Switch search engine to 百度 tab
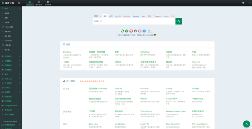Screen dimensions: 252x129 click(105, 16)
